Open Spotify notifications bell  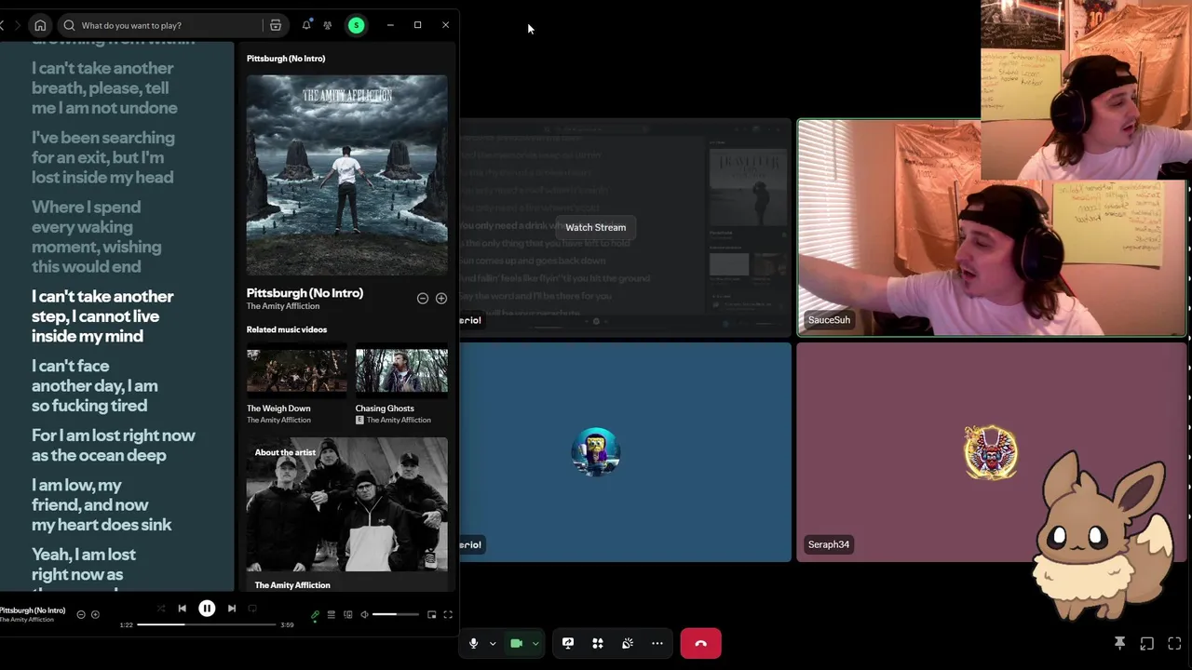306,25
